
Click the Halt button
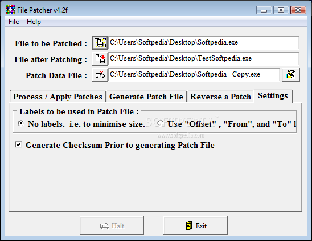pyautogui.click(x=112, y=226)
